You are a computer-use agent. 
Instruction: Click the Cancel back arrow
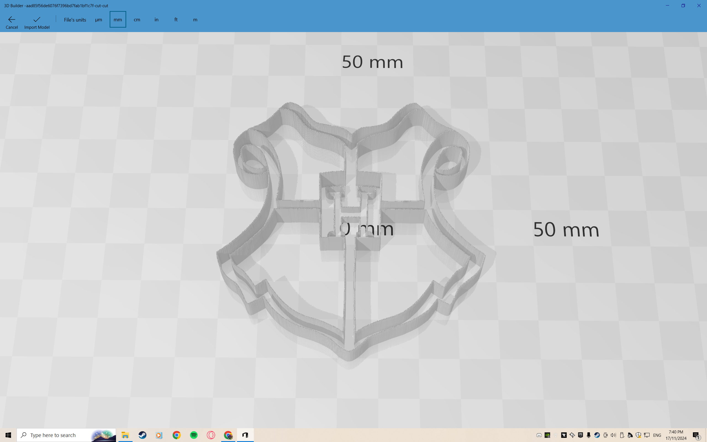coord(12,22)
